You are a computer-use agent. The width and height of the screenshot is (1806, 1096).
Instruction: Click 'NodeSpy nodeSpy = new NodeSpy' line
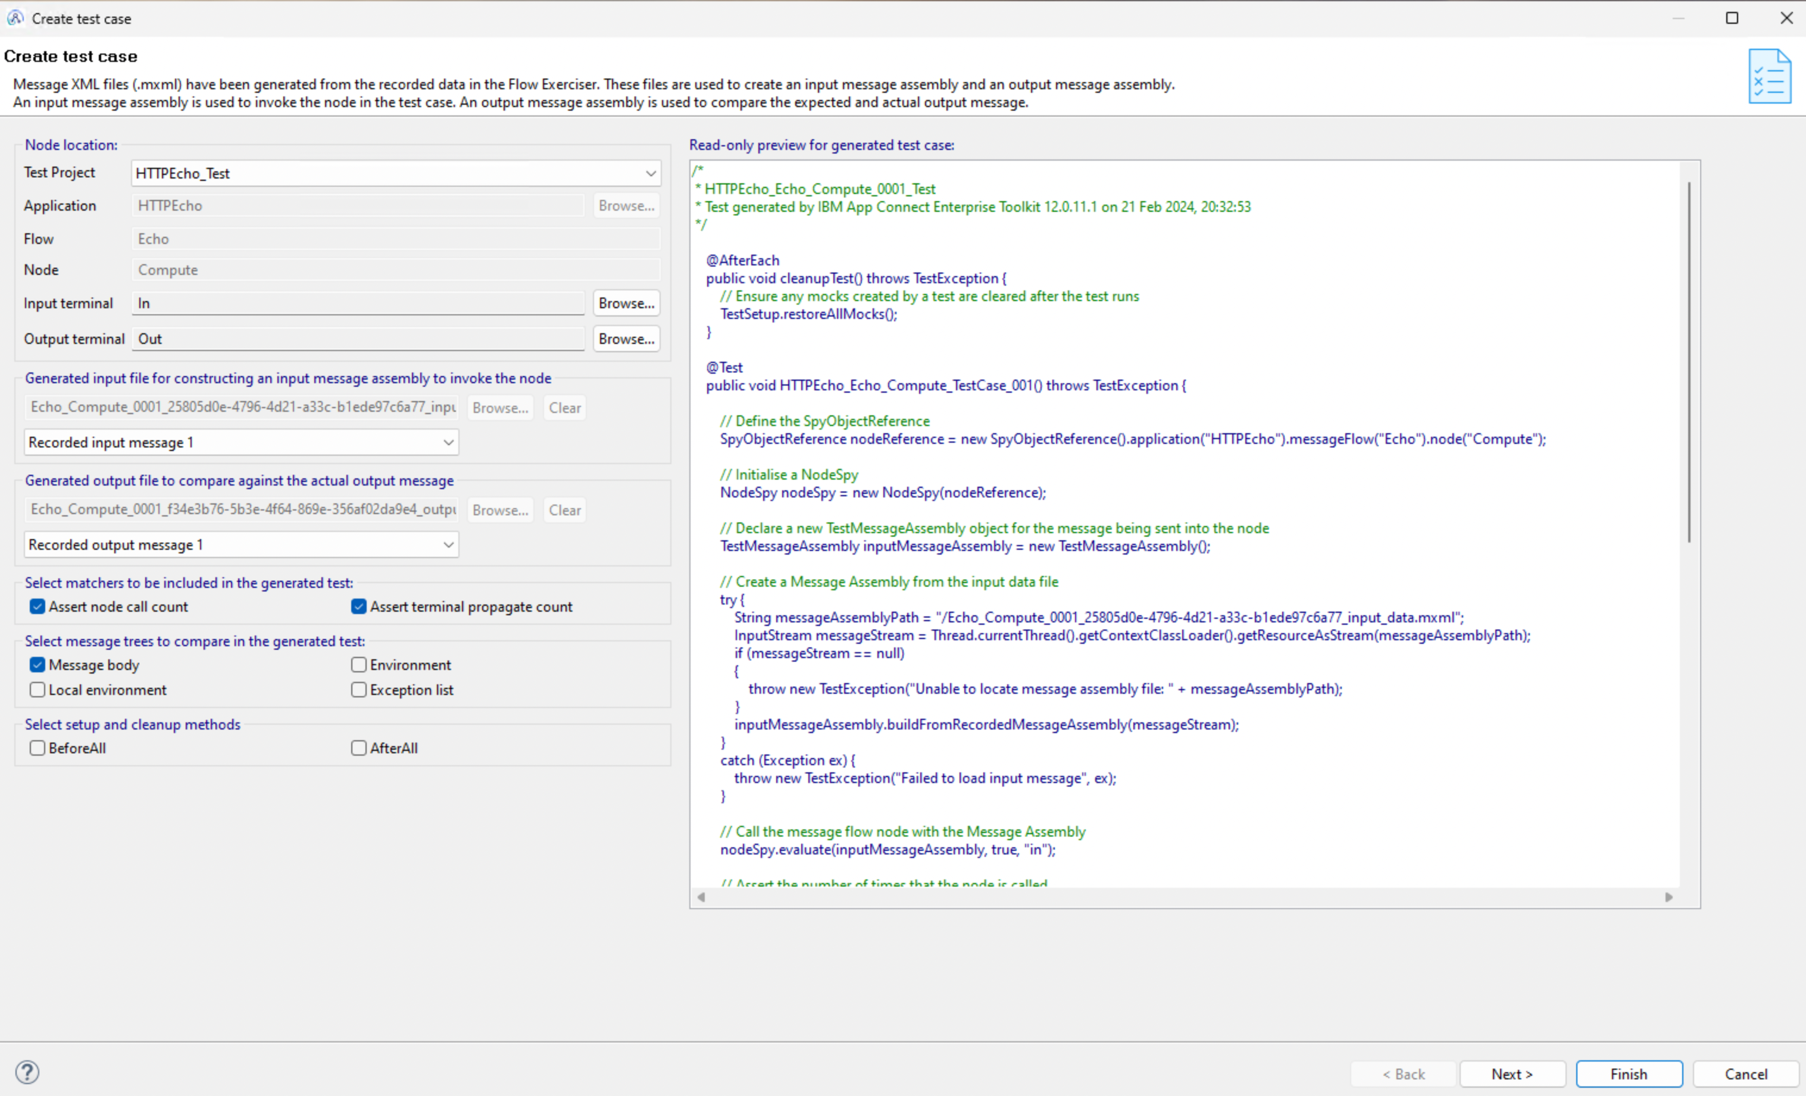[x=883, y=492]
